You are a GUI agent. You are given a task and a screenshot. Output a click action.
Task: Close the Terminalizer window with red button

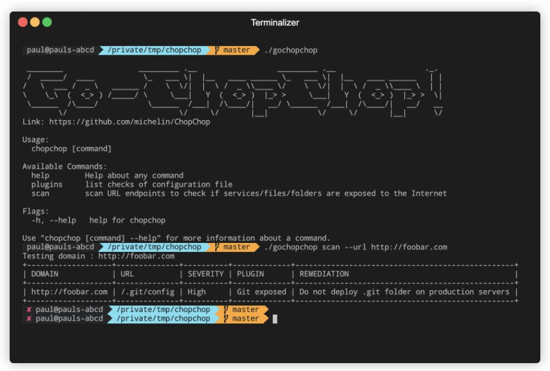click(23, 22)
